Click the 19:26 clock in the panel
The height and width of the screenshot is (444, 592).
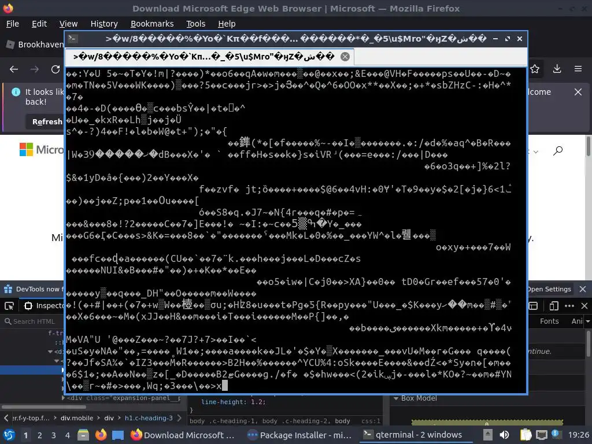[x=579, y=435]
